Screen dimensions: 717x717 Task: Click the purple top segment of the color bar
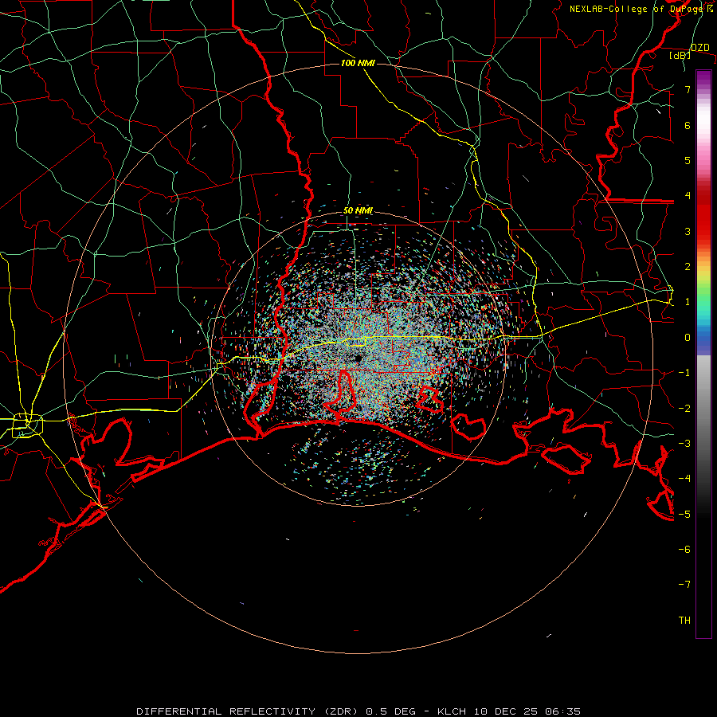703,76
